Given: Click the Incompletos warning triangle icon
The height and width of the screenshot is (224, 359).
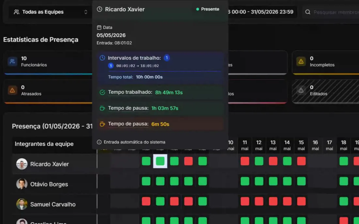Looking at the screenshot, I should (x=301, y=62).
